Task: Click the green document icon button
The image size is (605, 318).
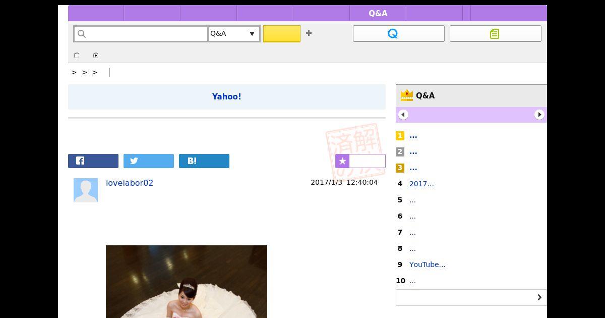Action: click(x=496, y=34)
